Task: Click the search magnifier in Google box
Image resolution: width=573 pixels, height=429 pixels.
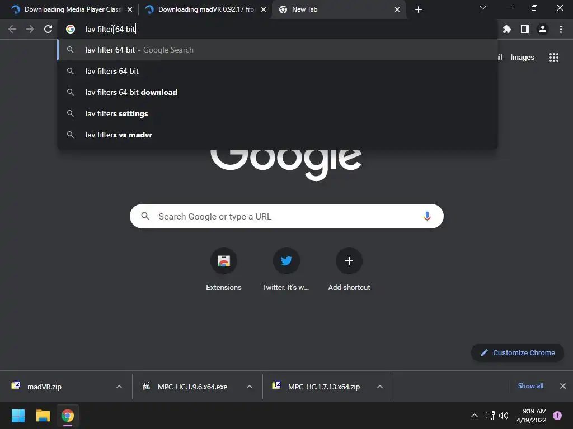Action: (x=145, y=216)
